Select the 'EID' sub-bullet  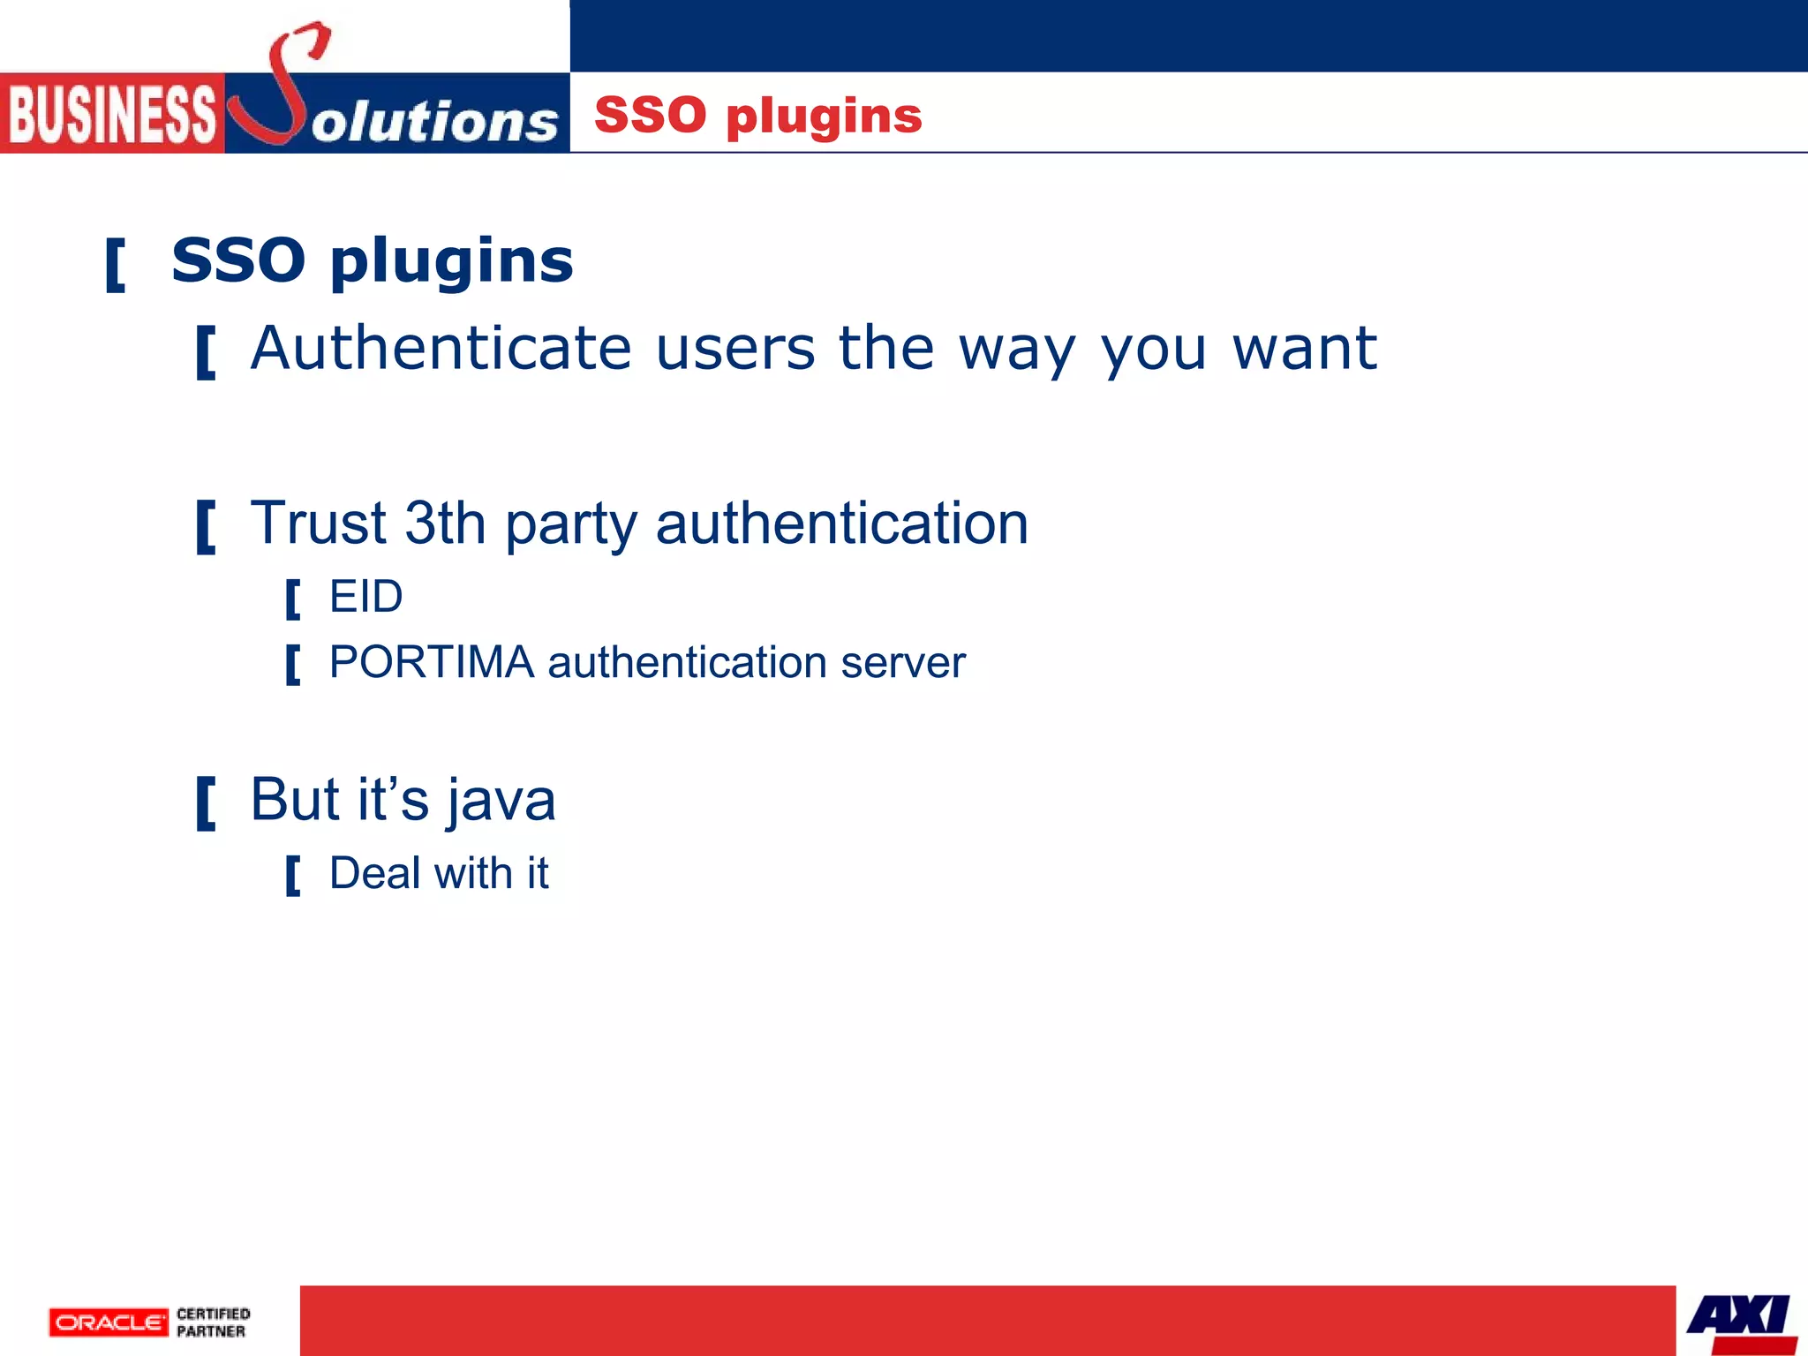(365, 597)
